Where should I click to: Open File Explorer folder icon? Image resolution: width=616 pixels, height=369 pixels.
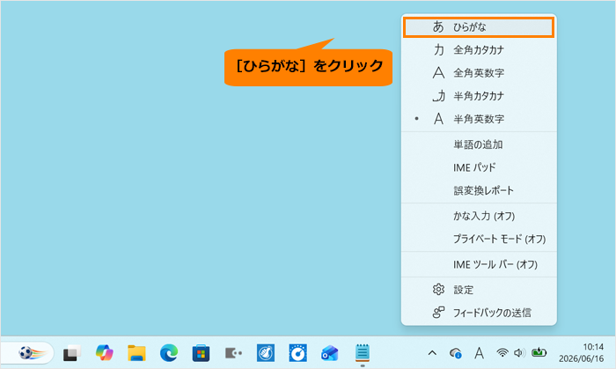pos(136,353)
